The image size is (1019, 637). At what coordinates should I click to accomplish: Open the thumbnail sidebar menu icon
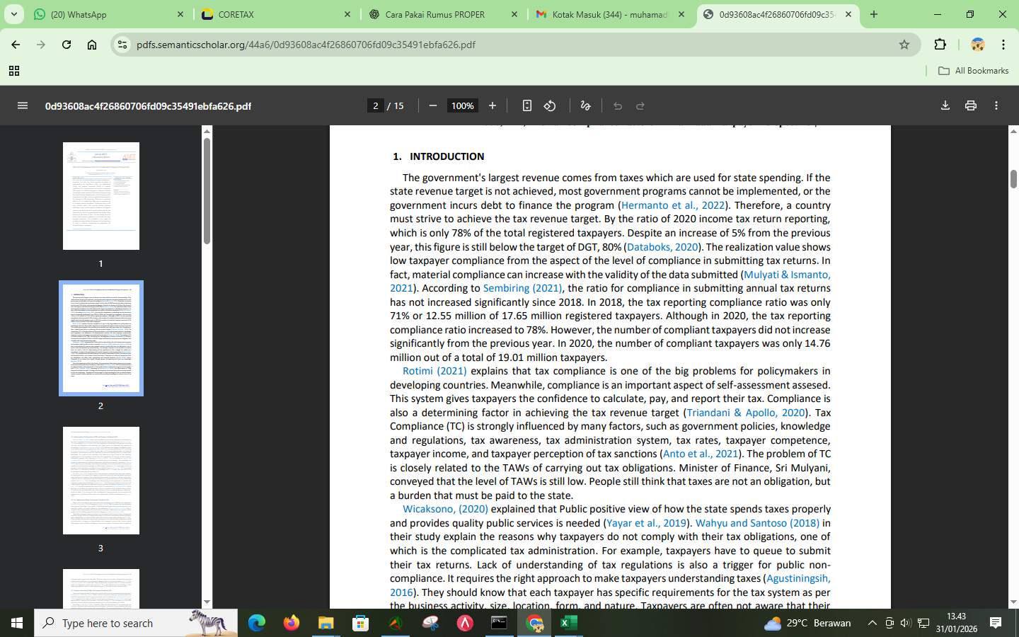click(23, 105)
